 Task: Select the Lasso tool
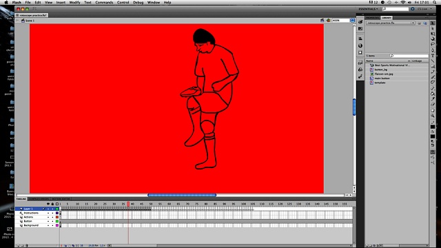[433, 44]
